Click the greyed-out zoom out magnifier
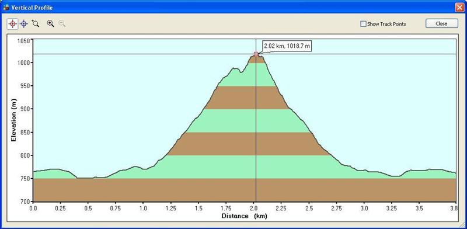467x229 pixels. 62,23
